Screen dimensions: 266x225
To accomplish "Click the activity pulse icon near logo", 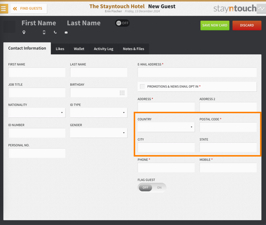I will tap(261, 8).
